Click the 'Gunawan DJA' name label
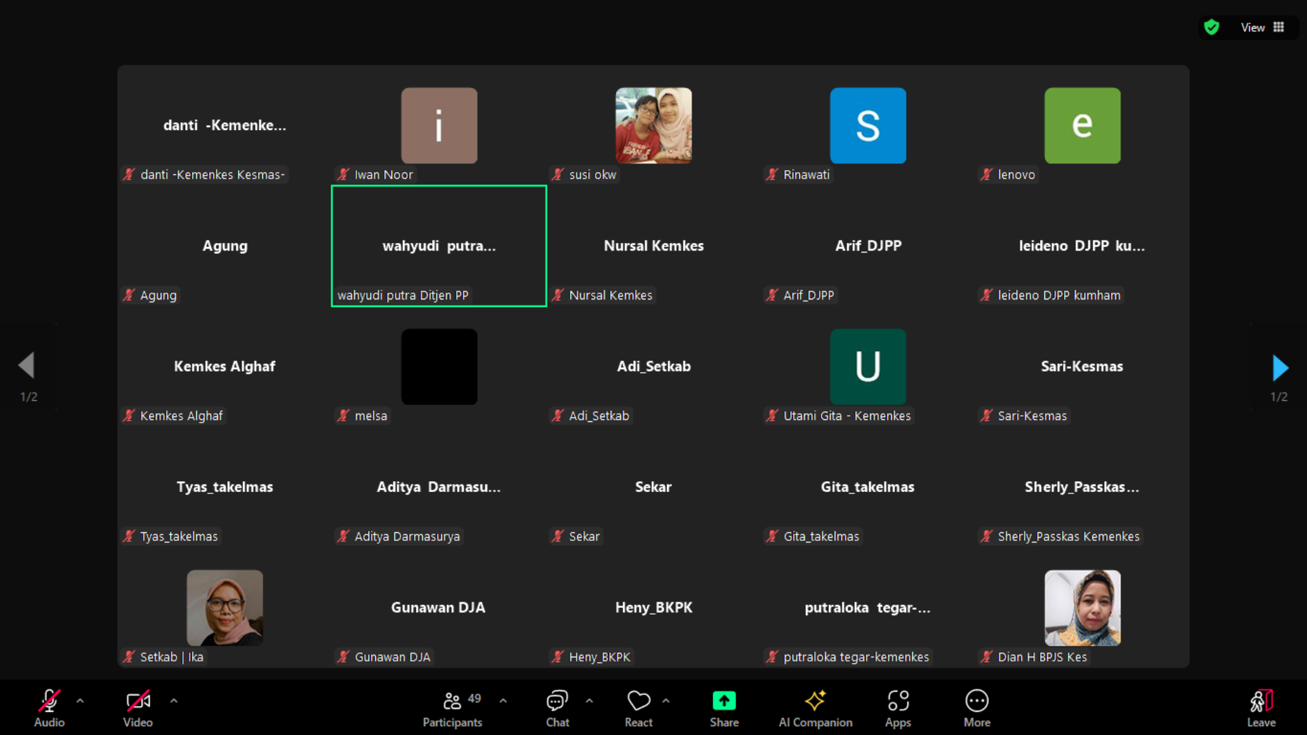This screenshot has height=735, width=1307. (x=393, y=657)
